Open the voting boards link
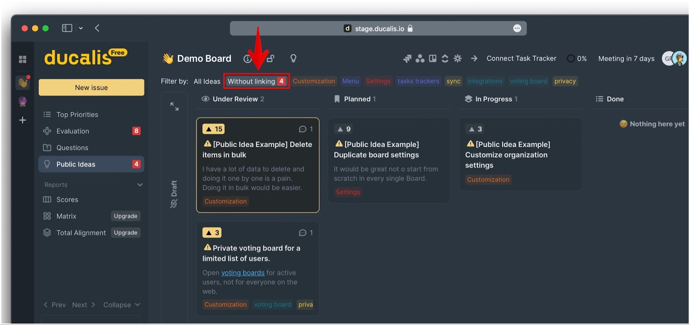 (x=243, y=273)
